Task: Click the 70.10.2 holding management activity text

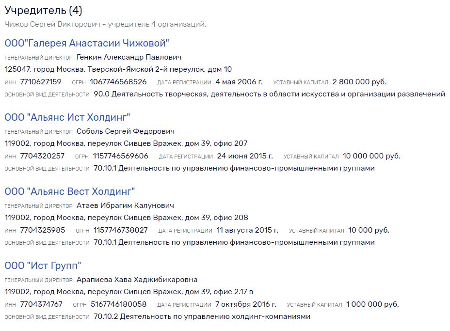Action: pyautogui.click(x=202, y=316)
